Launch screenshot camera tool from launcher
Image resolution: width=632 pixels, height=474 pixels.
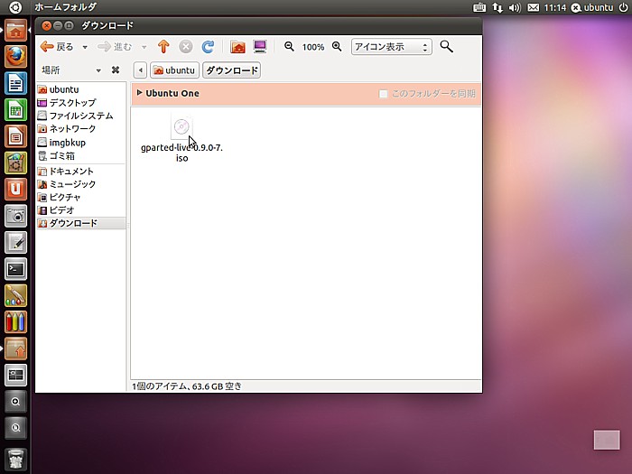click(15, 216)
